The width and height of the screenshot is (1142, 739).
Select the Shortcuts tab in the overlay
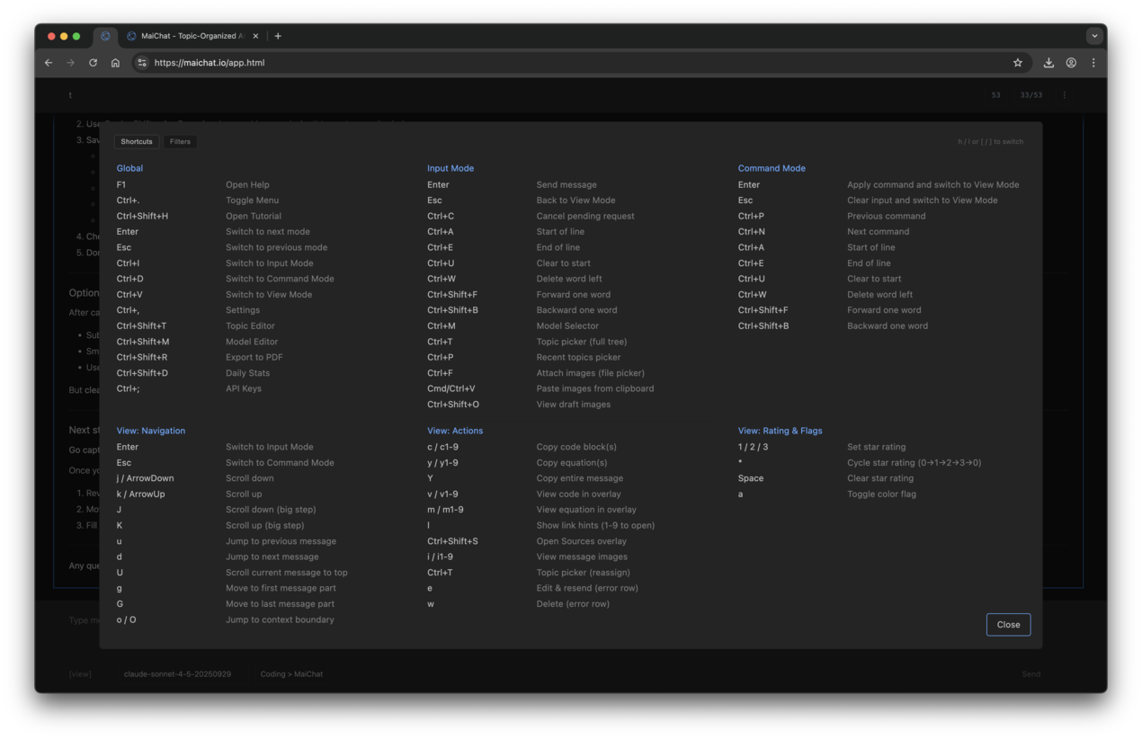coord(136,141)
